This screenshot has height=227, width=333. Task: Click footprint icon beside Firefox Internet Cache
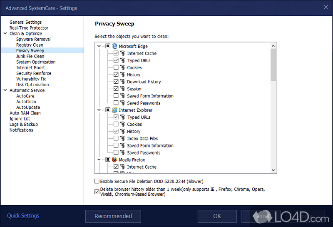click(x=123, y=167)
